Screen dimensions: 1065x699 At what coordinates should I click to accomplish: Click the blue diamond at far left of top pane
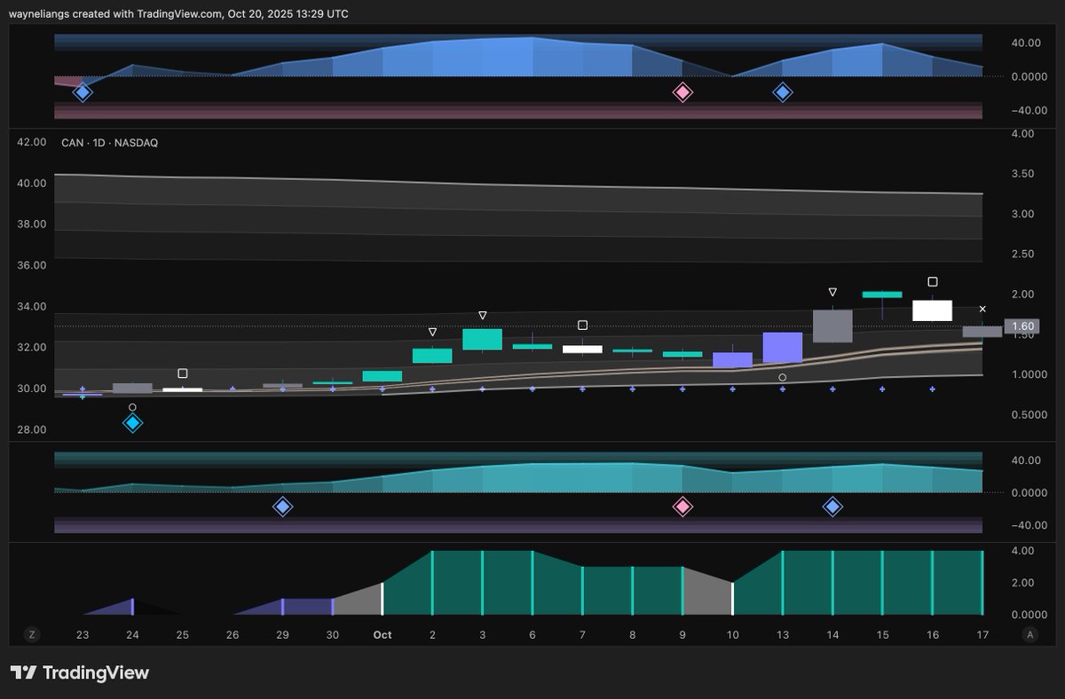83,92
